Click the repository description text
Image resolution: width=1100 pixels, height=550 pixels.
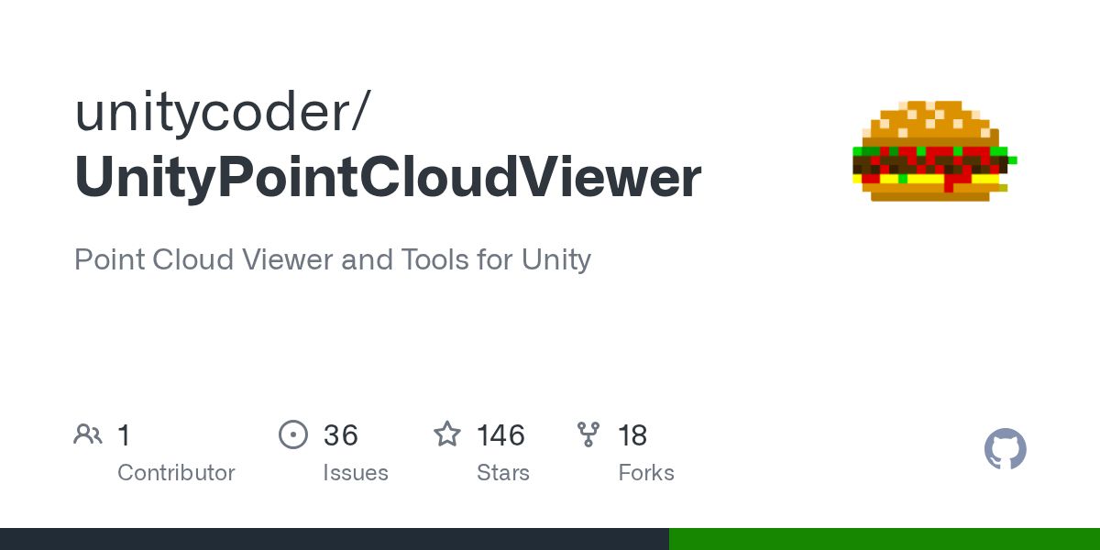[333, 259]
